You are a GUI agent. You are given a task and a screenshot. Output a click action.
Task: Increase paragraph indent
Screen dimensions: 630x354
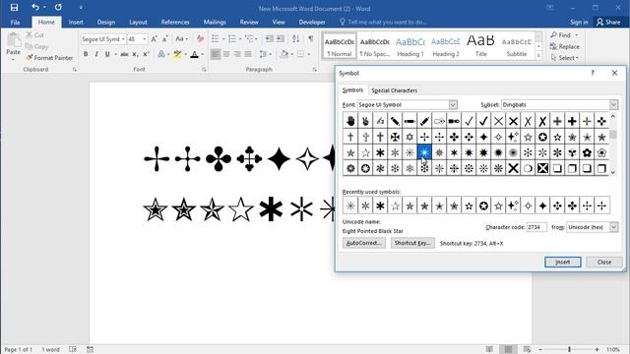point(280,39)
